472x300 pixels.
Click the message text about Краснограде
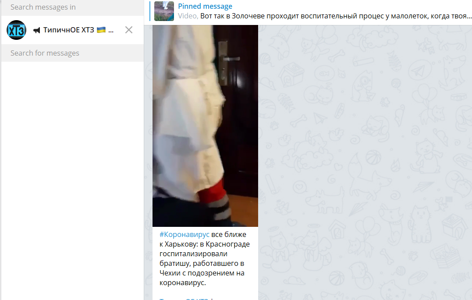(x=205, y=258)
